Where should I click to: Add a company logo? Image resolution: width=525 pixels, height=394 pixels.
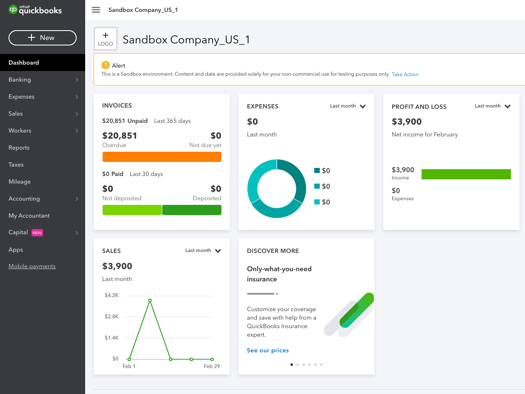pyautogui.click(x=106, y=39)
